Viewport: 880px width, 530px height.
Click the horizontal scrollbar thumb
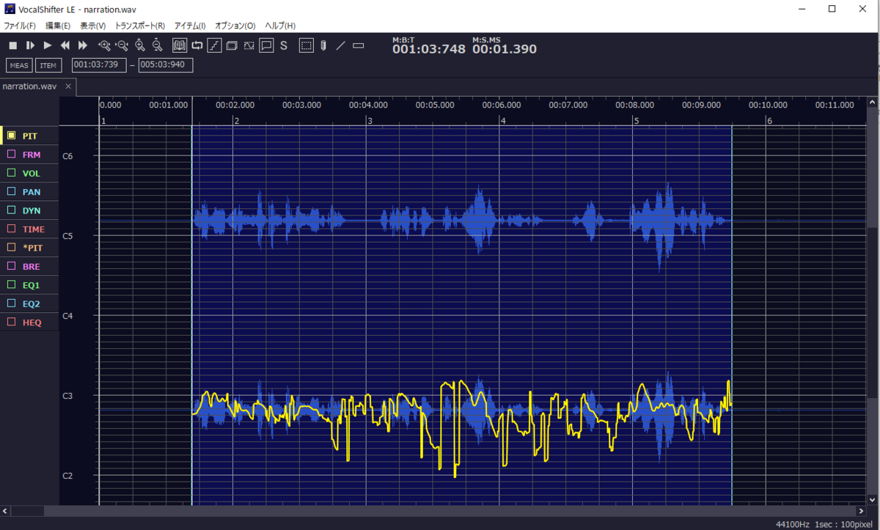27,511
